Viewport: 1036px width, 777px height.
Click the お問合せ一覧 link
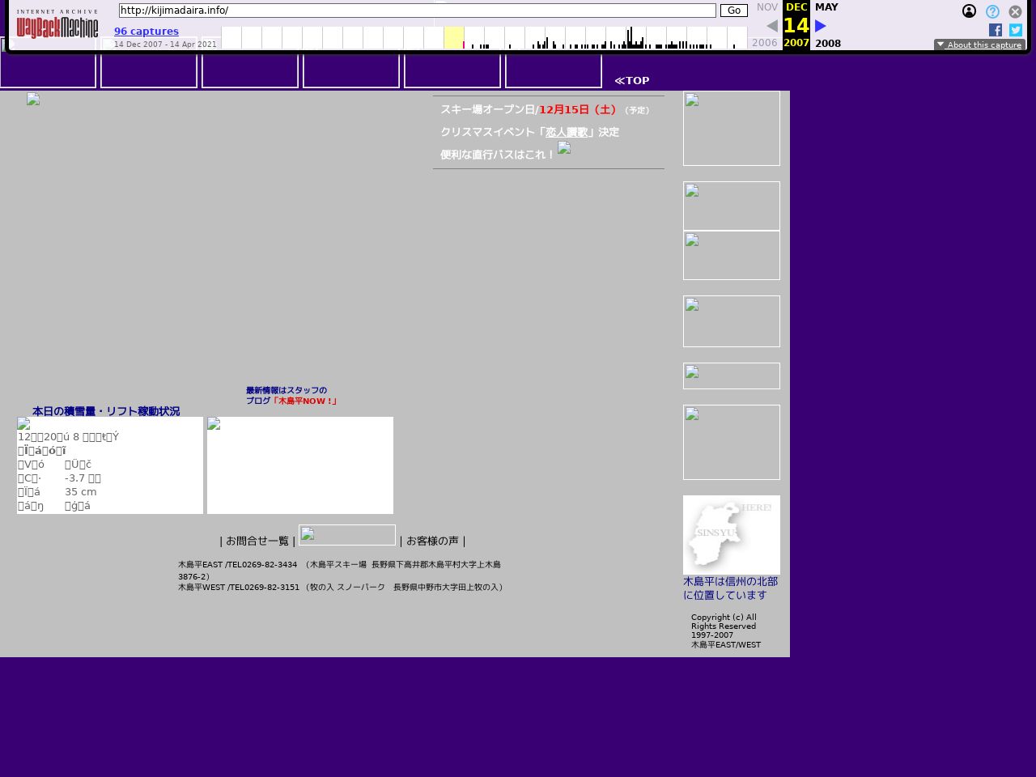coord(257,541)
